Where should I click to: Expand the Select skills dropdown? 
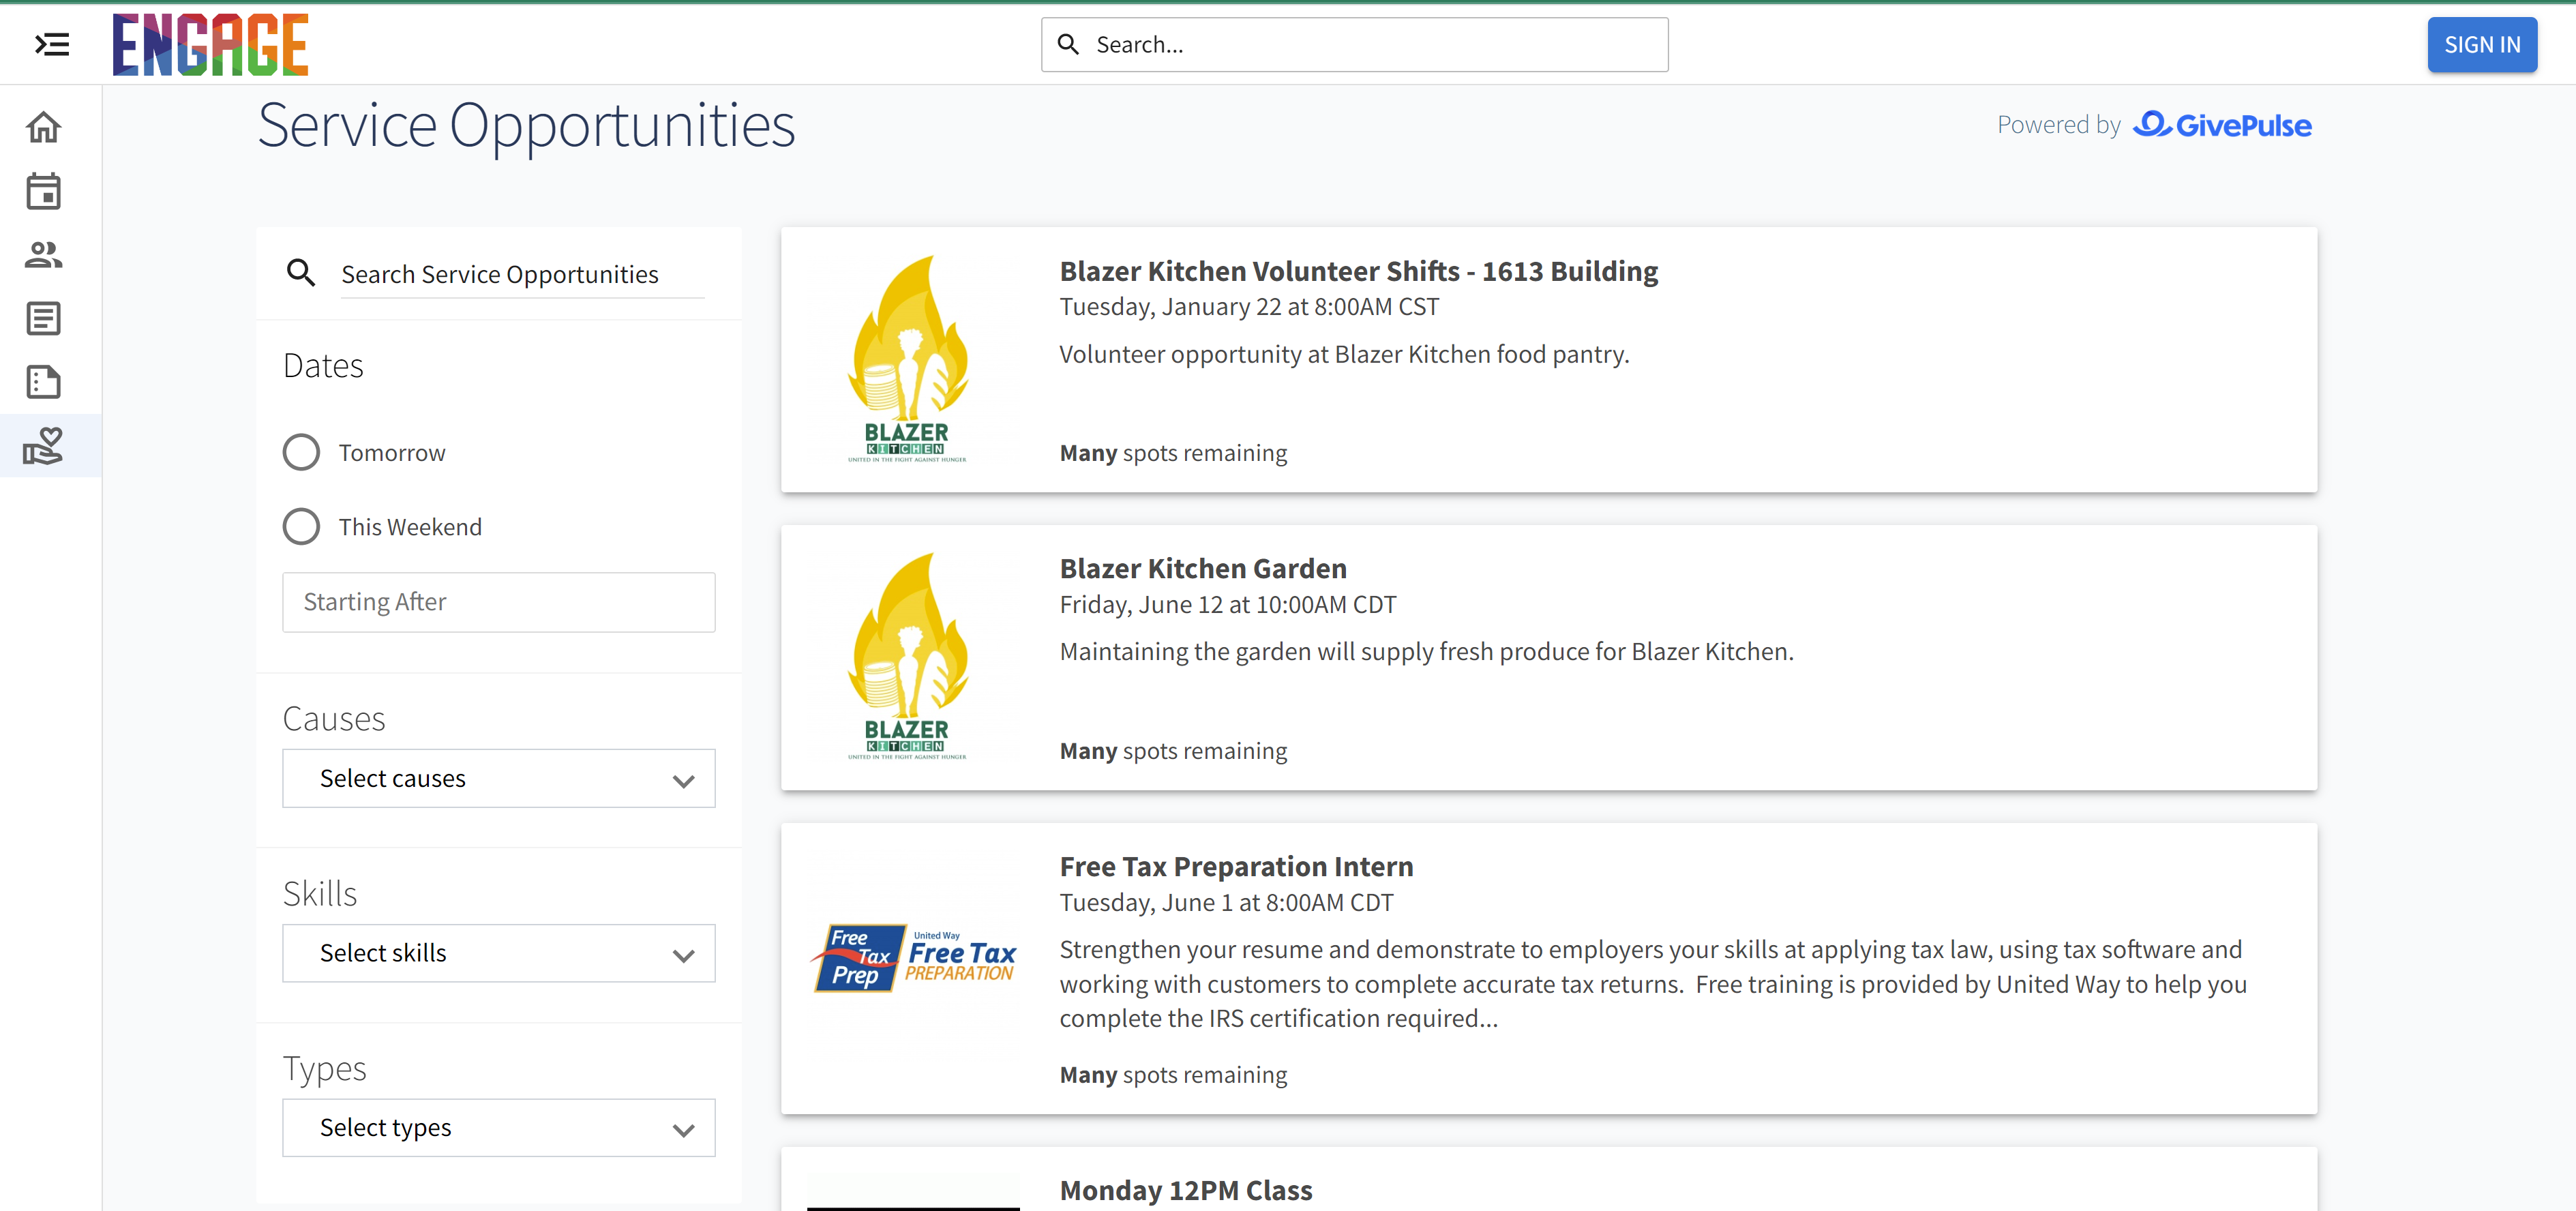click(499, 953)
